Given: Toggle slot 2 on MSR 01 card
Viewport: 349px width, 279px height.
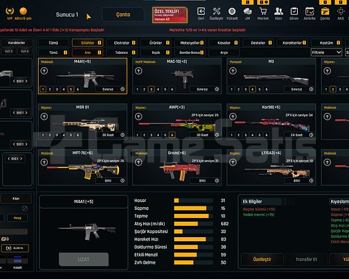Looking at the screenshot, I should [x=50, y=135].
